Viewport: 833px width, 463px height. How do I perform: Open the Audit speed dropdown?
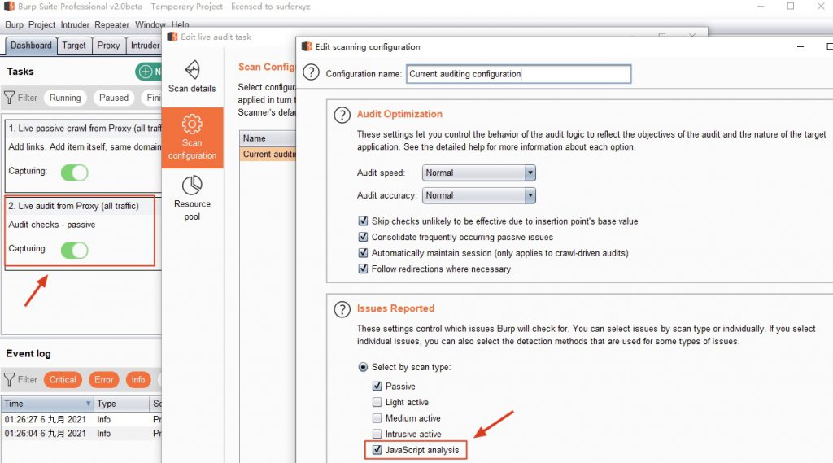coord(478,173)
